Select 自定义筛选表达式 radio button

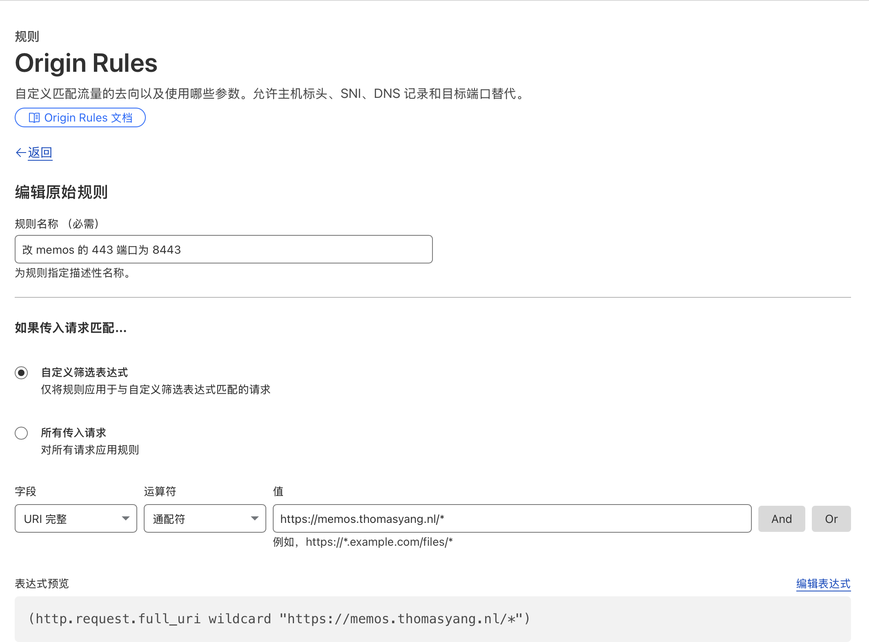[x=21, y=373]
